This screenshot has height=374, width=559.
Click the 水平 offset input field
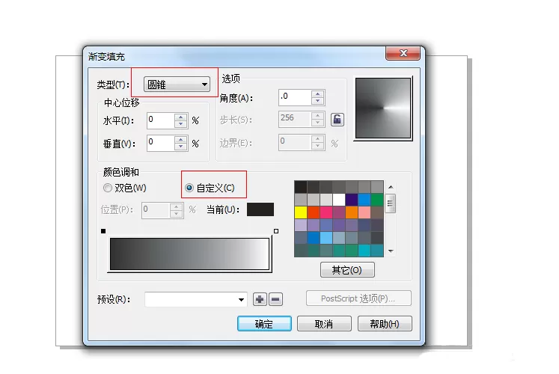click(160, 120)
